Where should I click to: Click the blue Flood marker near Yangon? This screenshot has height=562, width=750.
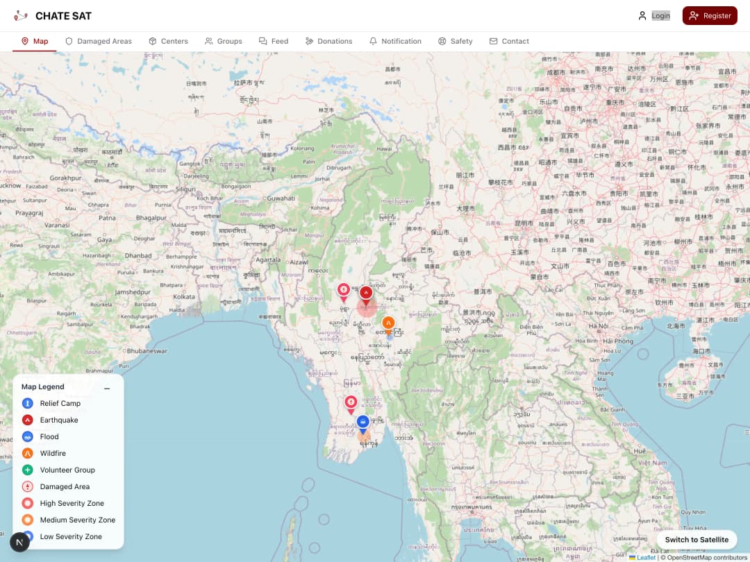point(362,421)
